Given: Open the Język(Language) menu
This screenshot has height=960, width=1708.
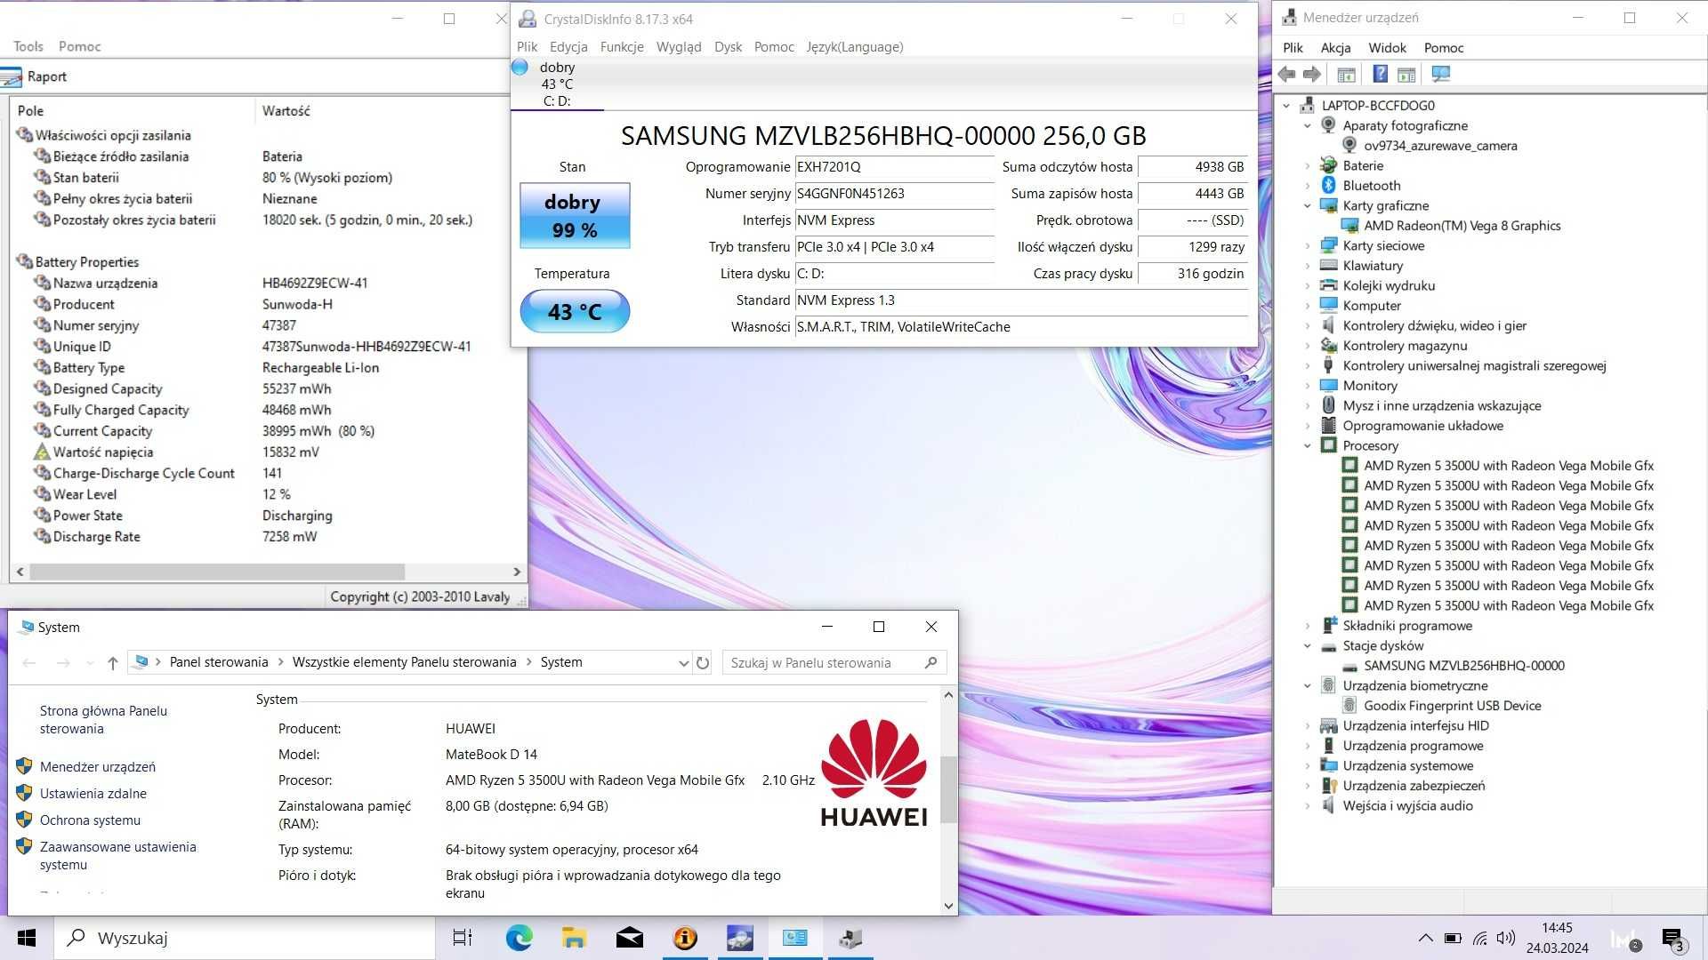Looking at the screenshot, I should pos(854,47).
